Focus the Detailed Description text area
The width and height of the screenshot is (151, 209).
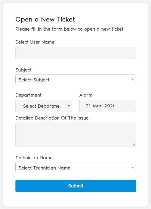[x=76, y=135]
